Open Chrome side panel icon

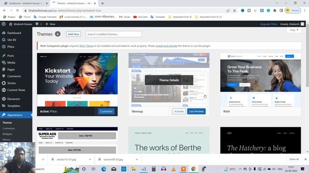point(281,11)
